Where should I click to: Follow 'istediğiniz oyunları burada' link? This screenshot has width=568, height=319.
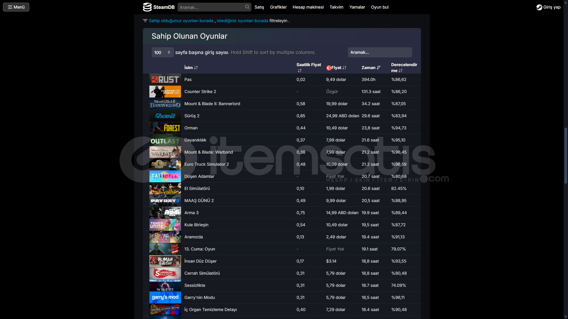tap(242, 21)
